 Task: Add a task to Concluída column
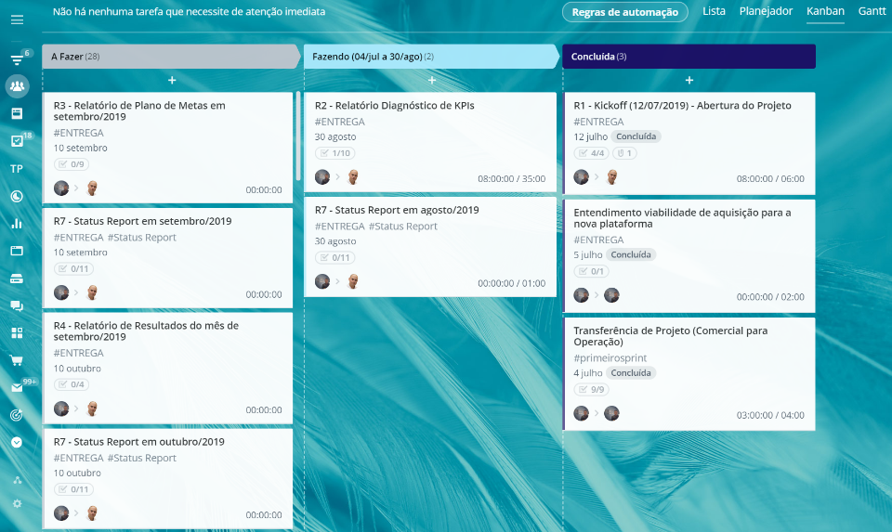click(689, 80)
